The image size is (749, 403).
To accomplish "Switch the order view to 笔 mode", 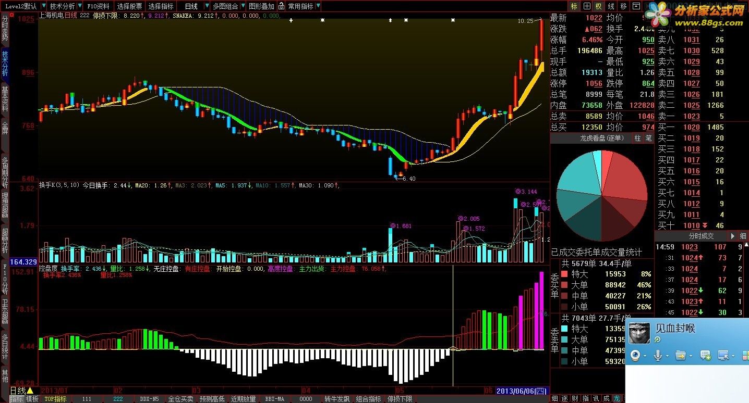I will point(648,138).
